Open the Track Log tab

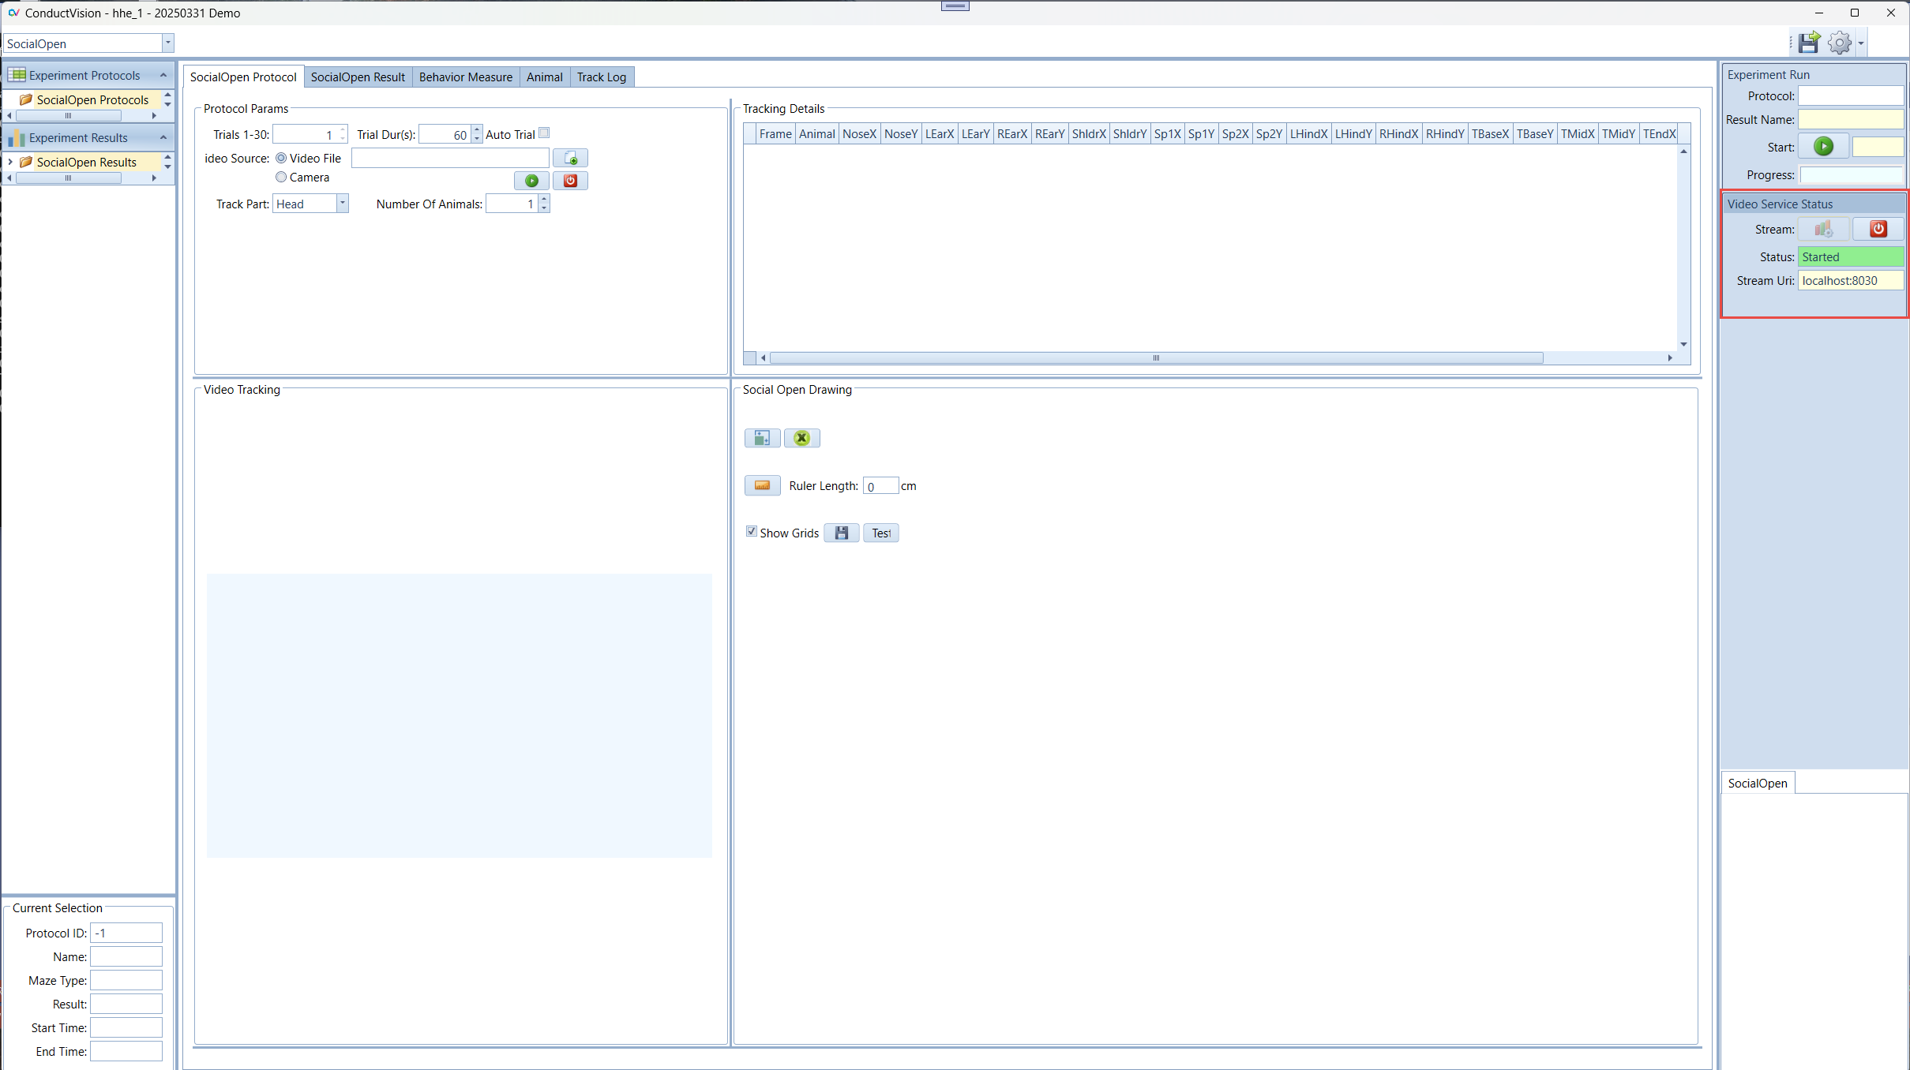coord(601,77)
